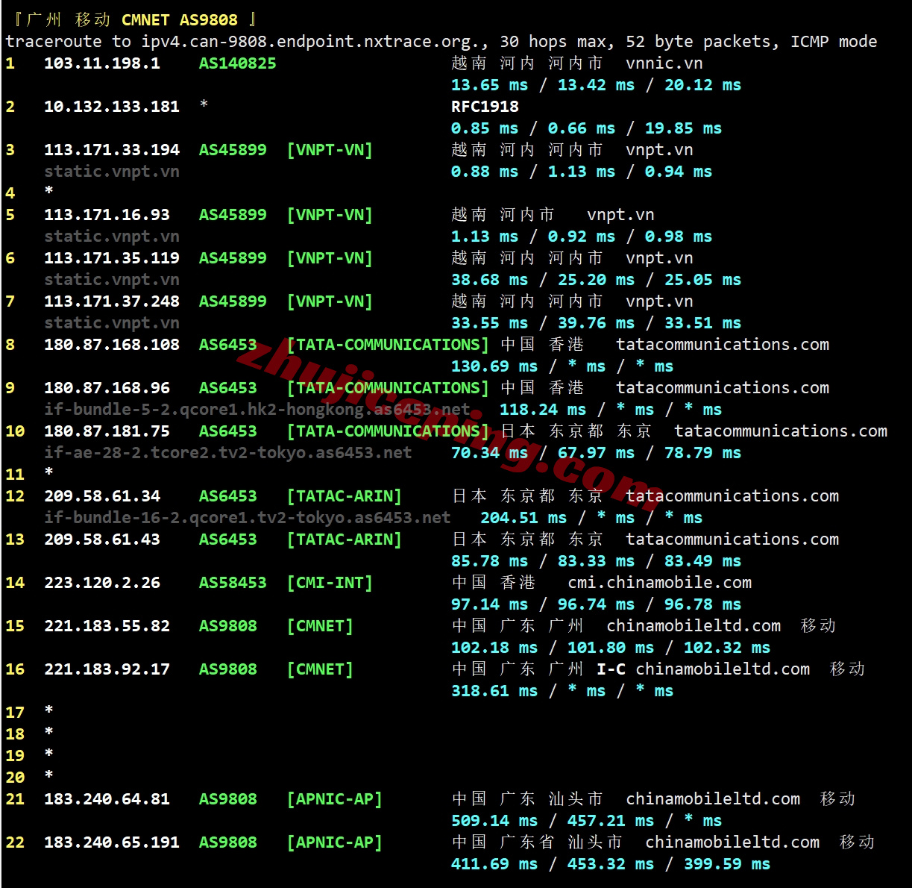Screen dimensions: 912x888
Task: Select IP address 113.171.37.248
Action: click(x=112, y=301)
